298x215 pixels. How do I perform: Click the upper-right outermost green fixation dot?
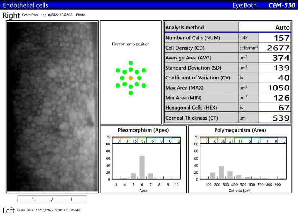coord(144,70)
